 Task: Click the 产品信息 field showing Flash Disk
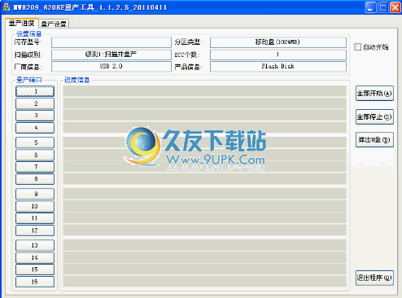pyautogui.click(x=278, y=67)
